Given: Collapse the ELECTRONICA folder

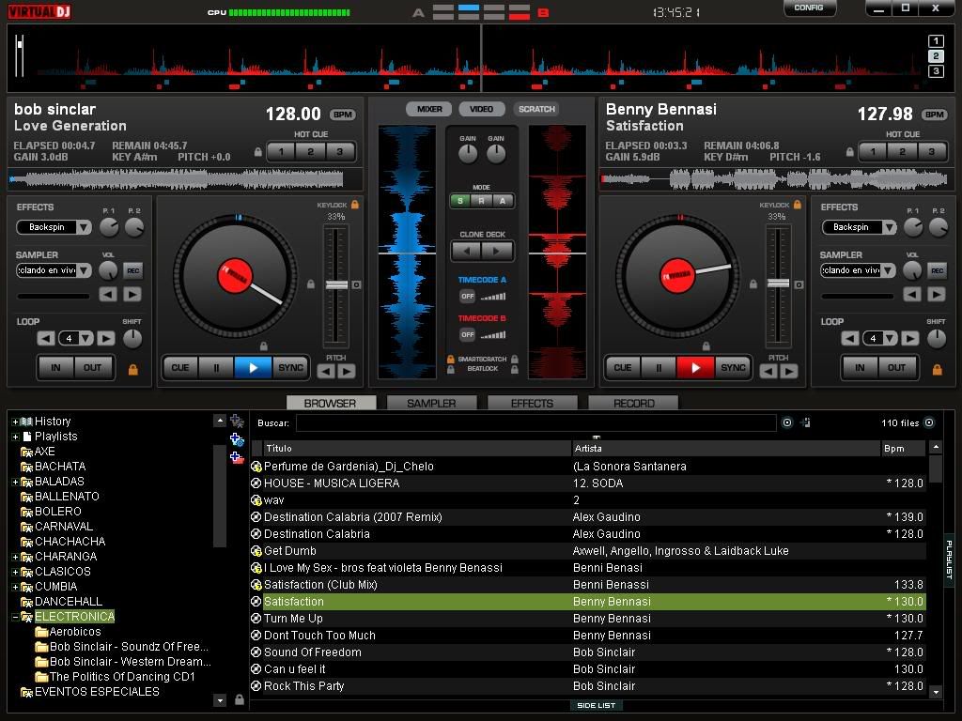Looking at the screenshot, I should 15,617.
